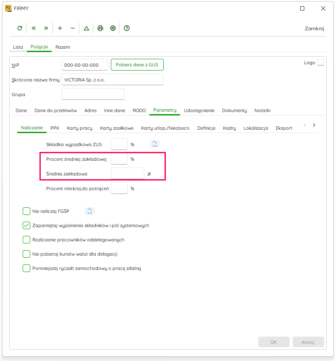Open settings gear icon in toolbar
335x361 pixels.
click(x=113, y=28)
